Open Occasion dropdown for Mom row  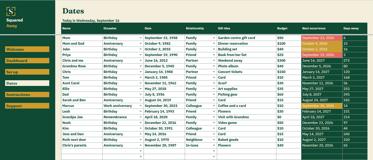(x=141, y=38)
